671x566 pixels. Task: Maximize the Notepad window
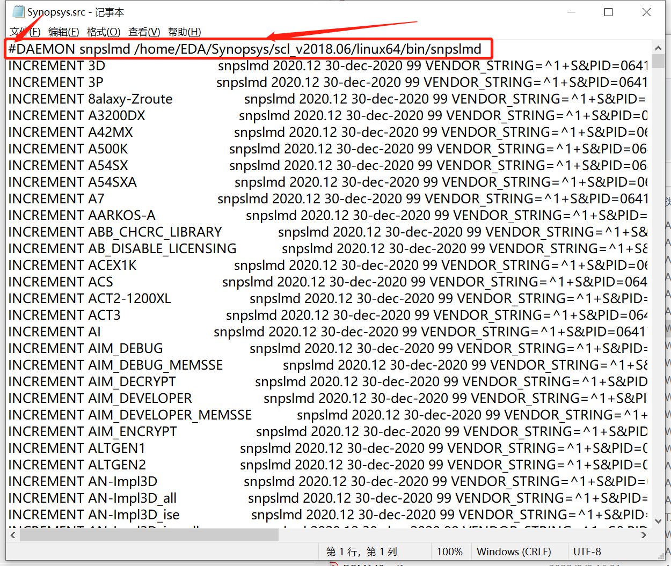(x=609, y=12)
